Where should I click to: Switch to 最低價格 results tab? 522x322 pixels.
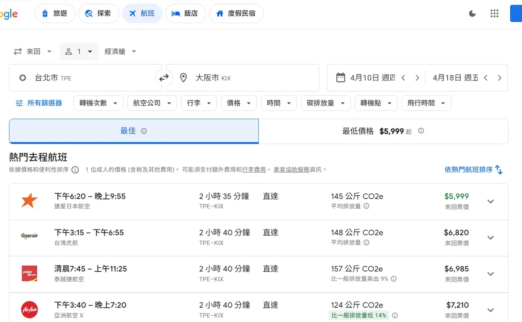(x=383, y=131)
